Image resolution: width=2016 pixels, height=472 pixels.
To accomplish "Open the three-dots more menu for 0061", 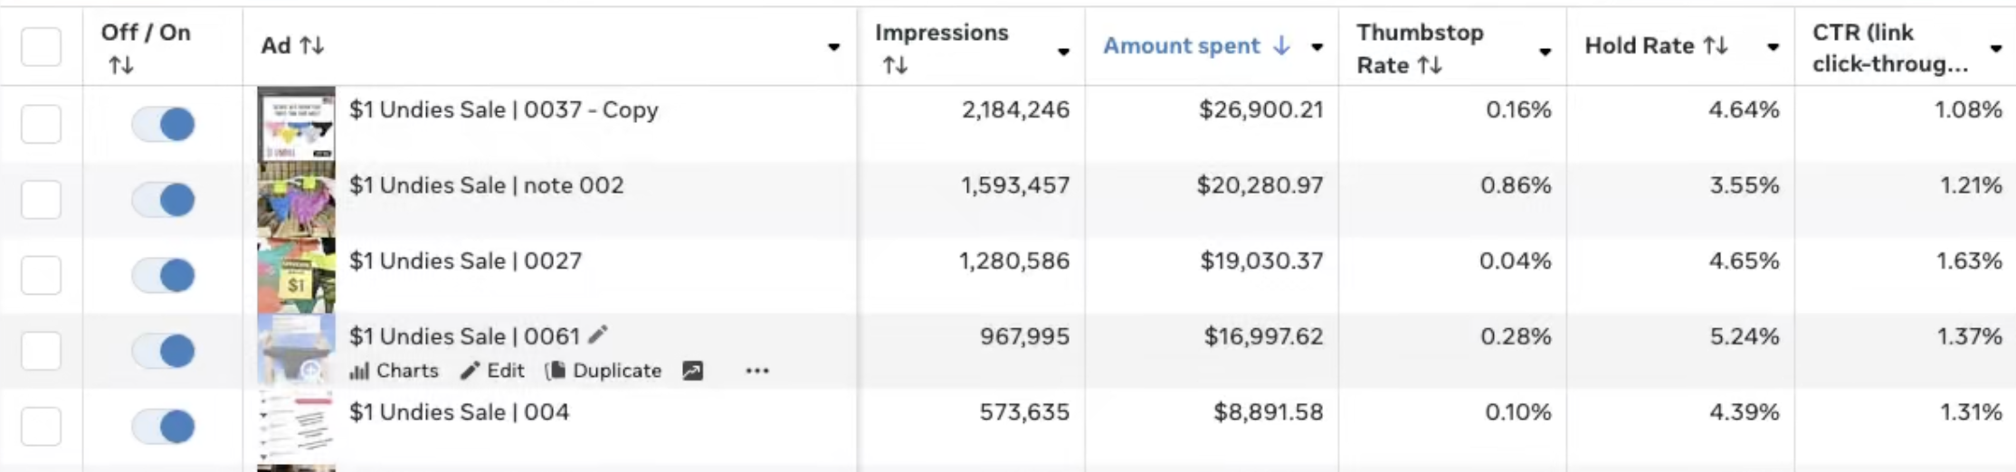I will click(x=757, y=371).
